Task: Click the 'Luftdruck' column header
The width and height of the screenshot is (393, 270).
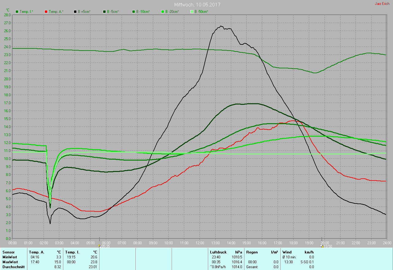Action: [x=218, y=252]
